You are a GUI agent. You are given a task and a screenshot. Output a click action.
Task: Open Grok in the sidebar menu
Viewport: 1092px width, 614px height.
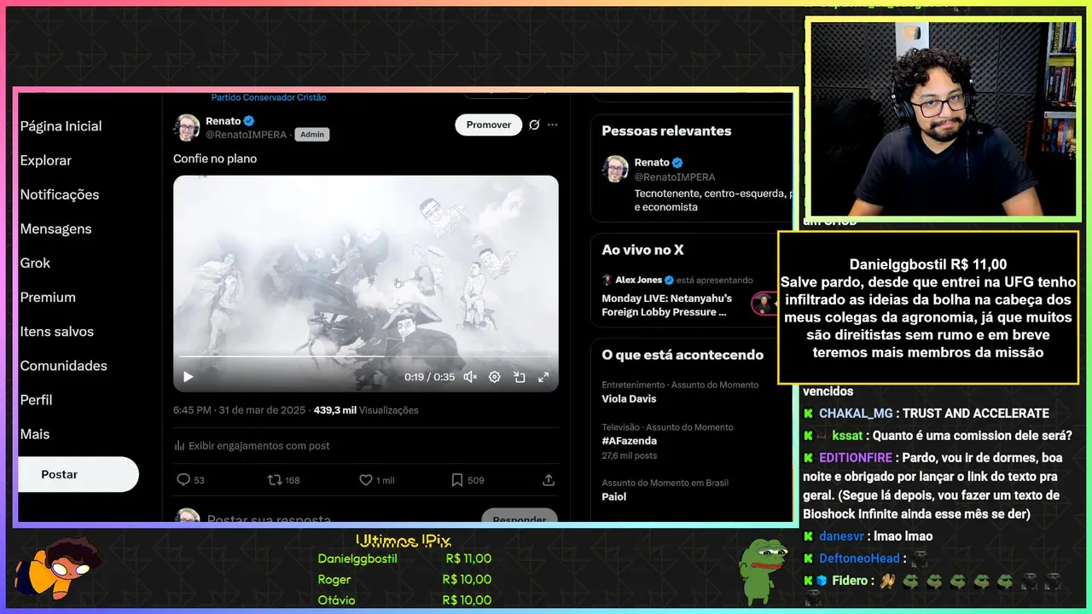coord(35,263)
